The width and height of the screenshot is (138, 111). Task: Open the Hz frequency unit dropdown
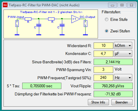[123, 77]
